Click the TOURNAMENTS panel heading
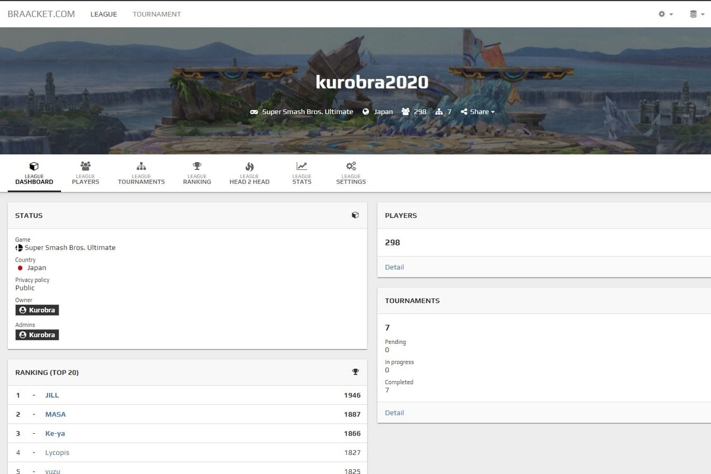The image size is (711, 474). point(412,301)
